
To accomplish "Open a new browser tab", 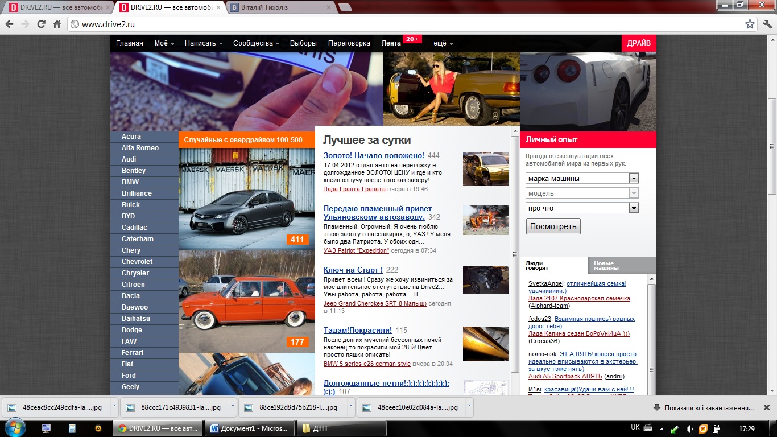I will point(344,7).
